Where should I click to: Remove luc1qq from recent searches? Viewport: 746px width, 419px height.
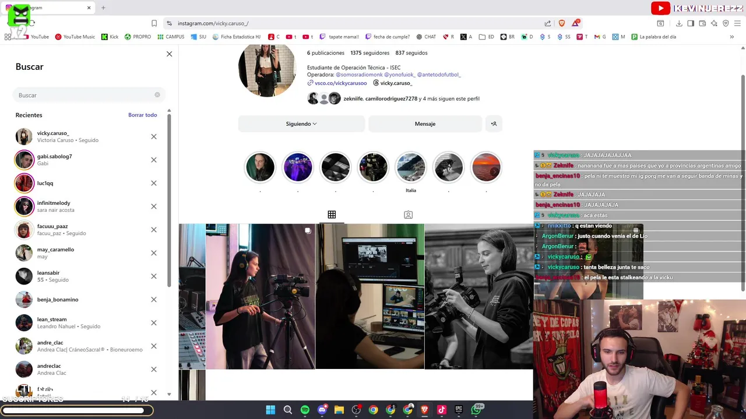pyautogui.click(x=154, y=183)
